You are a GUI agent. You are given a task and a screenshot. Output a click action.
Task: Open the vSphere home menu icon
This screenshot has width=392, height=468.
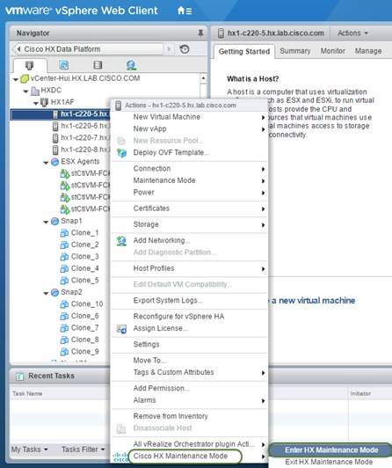[185, 11]
